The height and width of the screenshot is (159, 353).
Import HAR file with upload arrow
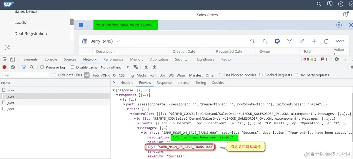(146, 67)
